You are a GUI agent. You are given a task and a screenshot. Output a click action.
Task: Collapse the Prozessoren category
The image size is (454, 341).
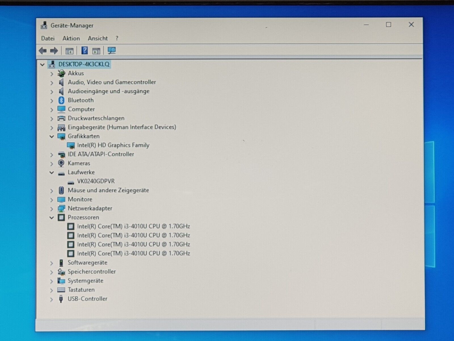[x=52, y=218]
